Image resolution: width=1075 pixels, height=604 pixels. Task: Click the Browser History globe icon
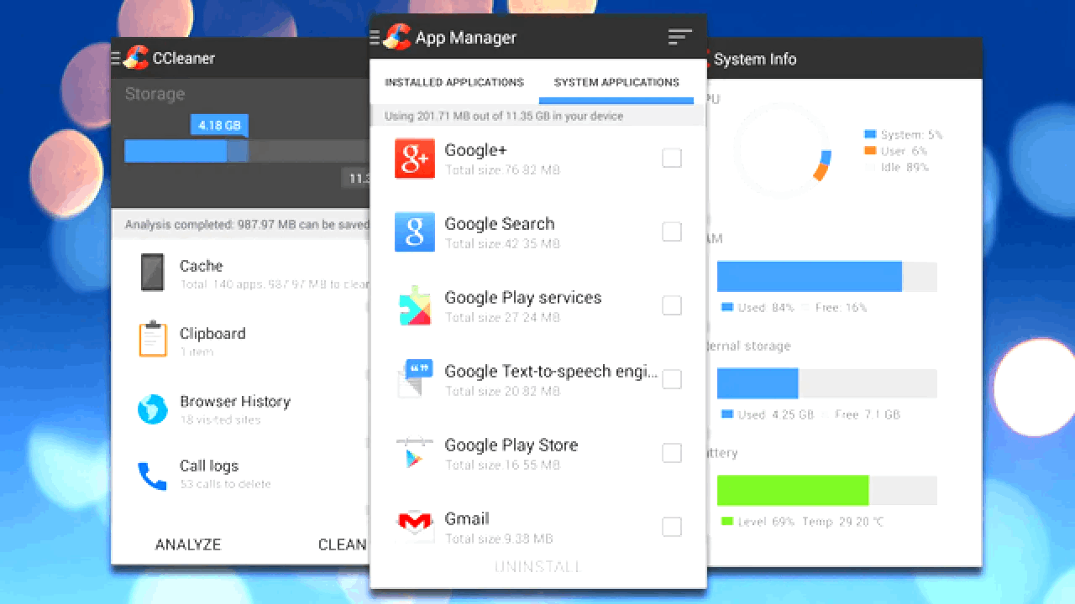tap(153, 409)
